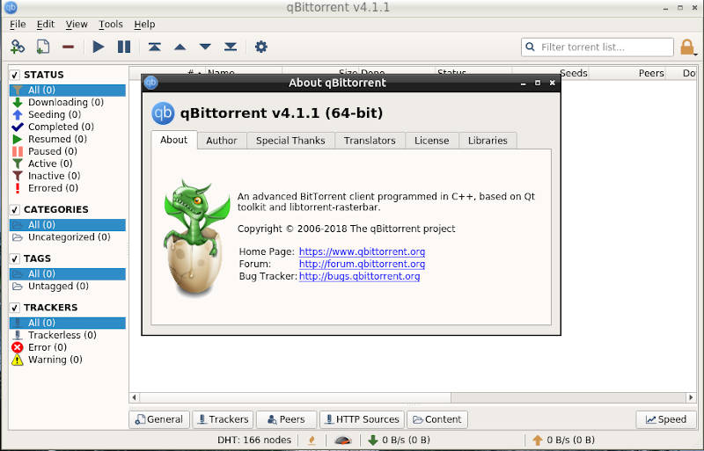Click the qBittorrent logo in main title bar
The width and height of the screenshot is (704, 451).
tap(11, 8)
